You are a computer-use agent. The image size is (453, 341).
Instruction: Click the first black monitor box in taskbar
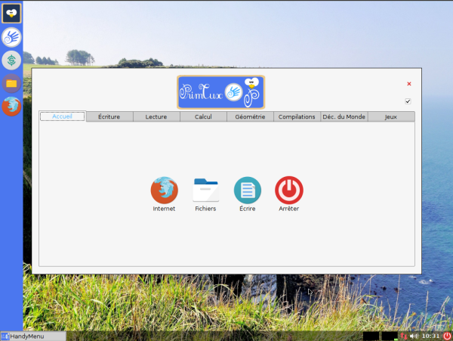click(x=371, y=336)
